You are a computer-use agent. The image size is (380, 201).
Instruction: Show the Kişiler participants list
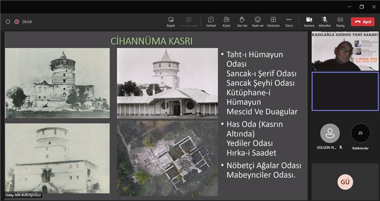(226, 22)
